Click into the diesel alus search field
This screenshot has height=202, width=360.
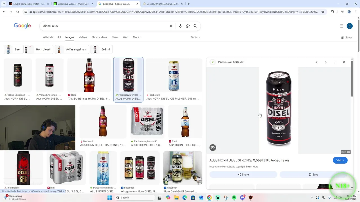coord(104,26)
